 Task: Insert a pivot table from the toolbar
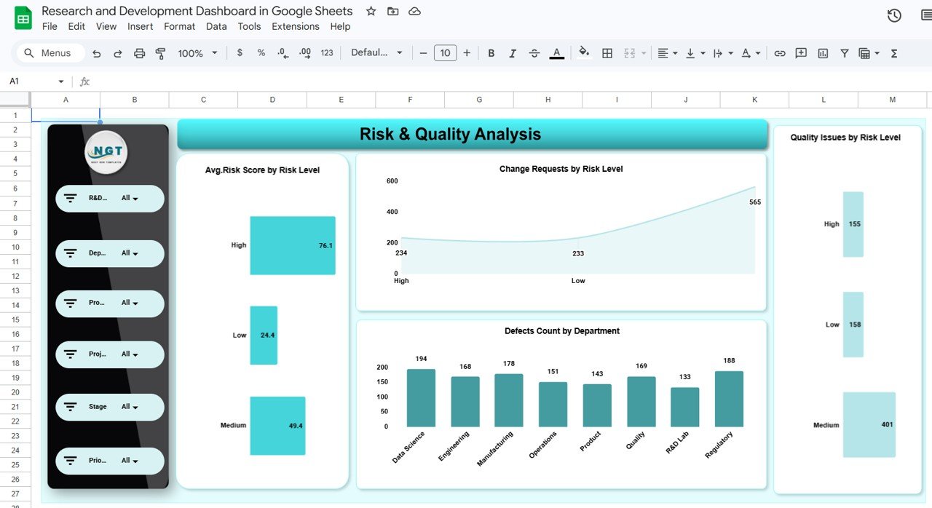point(865,52)
